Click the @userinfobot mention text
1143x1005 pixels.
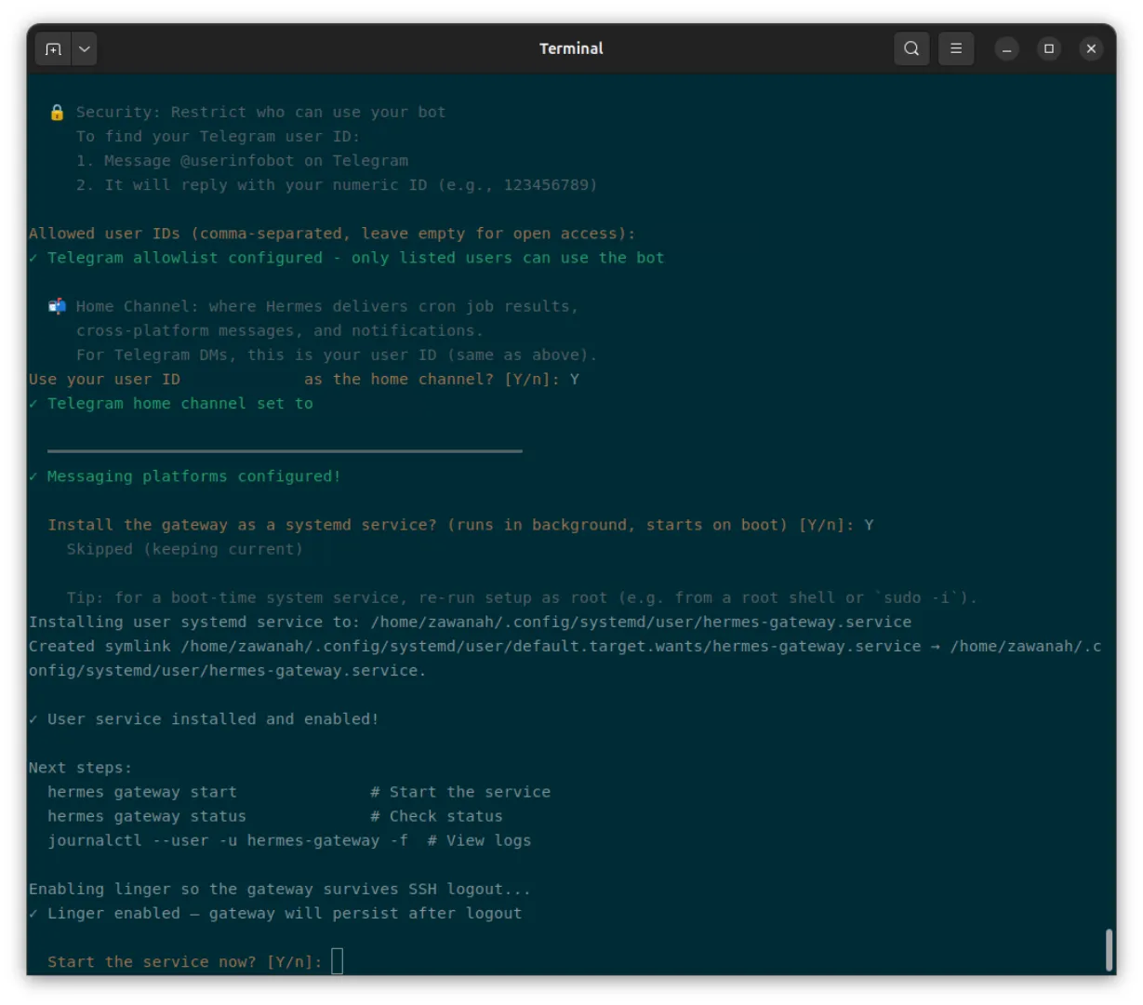click(237, 161)
